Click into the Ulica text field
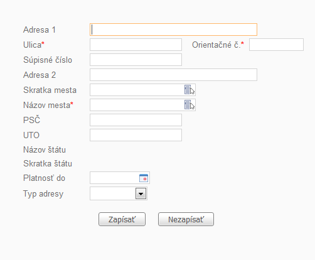The height and width of the screenshot is (260, 315). [136, 45]
